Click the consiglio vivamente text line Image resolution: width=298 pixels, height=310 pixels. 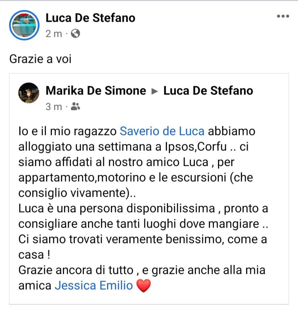pyautogui.click(x=77, y=193)
